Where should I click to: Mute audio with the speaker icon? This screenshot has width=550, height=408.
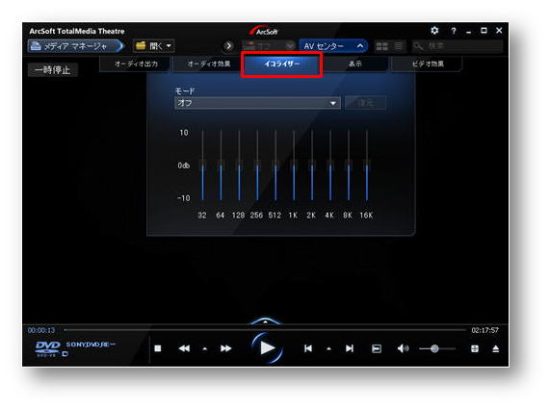[x=403, y=348]
